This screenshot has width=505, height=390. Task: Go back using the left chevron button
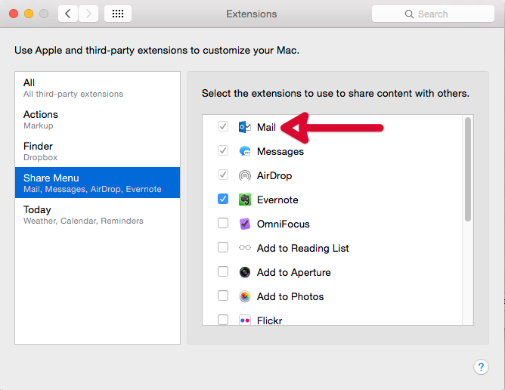pos(68,14)
